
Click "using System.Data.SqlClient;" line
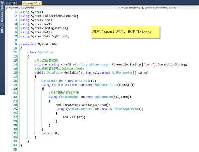tap(45, 36)
